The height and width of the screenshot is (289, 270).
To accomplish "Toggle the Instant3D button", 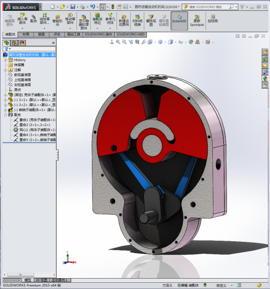I will (179, 21).
